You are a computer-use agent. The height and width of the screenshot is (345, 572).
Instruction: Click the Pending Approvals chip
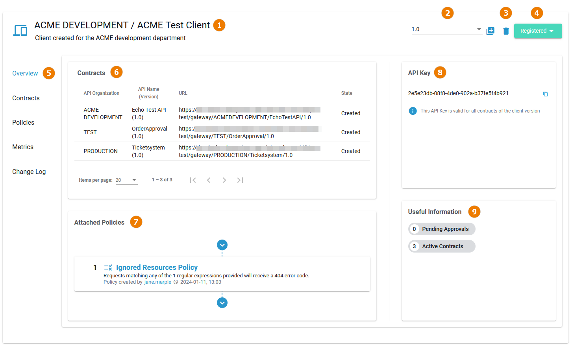pyautogui.click(x=442, y=229)
